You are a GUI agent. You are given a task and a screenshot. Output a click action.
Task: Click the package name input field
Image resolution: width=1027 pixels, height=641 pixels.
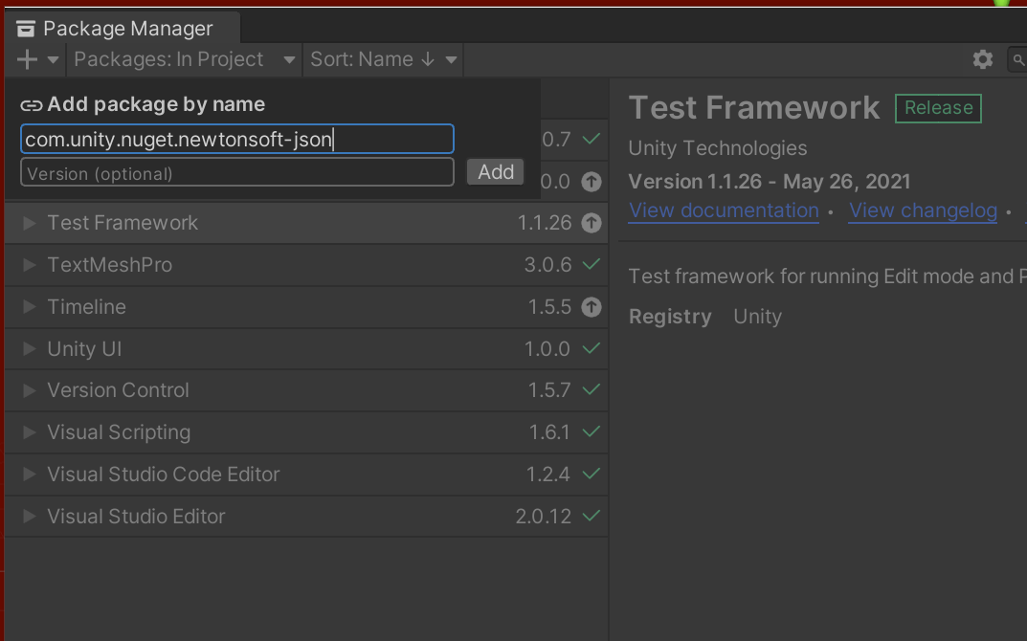237,139
